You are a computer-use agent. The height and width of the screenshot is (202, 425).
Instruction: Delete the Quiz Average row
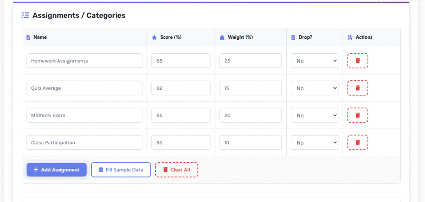coord(357,88)
